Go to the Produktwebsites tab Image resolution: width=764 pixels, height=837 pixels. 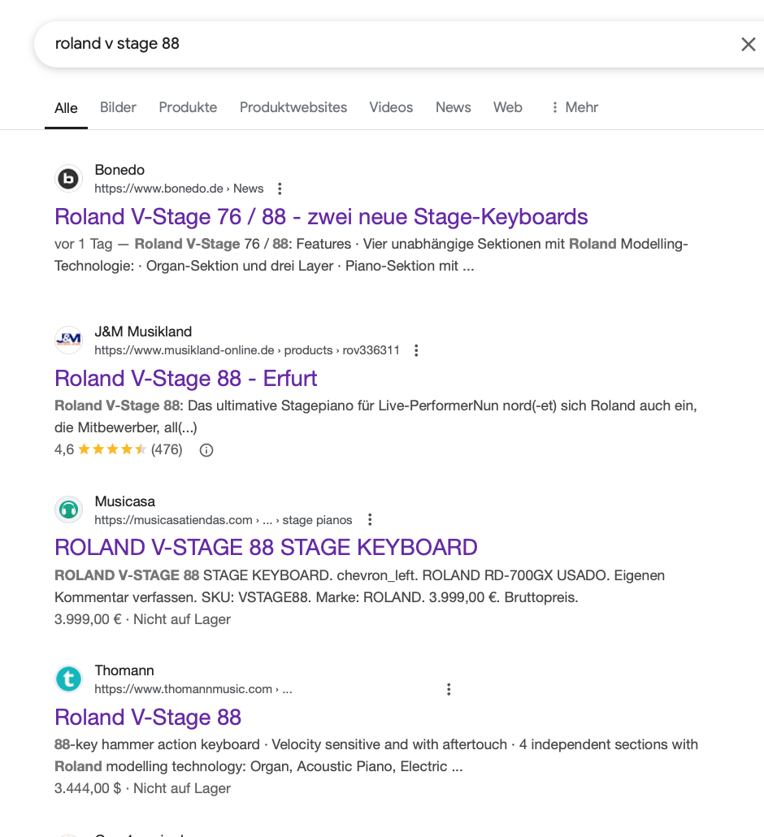pos(293,107)
